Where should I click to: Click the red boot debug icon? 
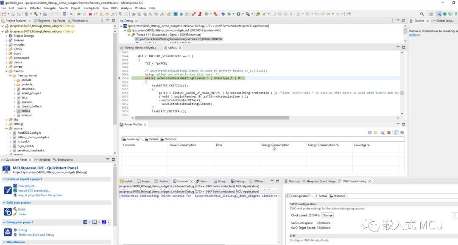200,14
